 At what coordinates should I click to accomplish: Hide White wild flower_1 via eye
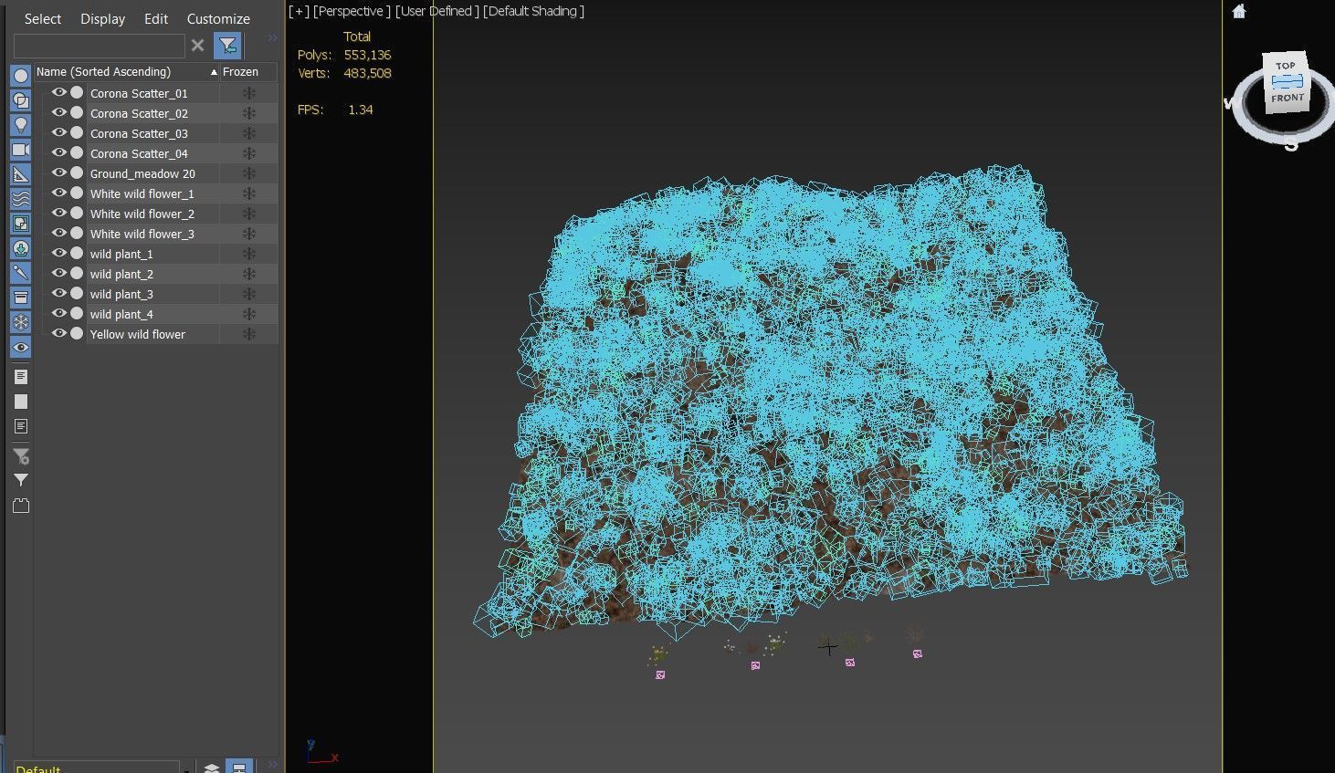pos(59,193)
